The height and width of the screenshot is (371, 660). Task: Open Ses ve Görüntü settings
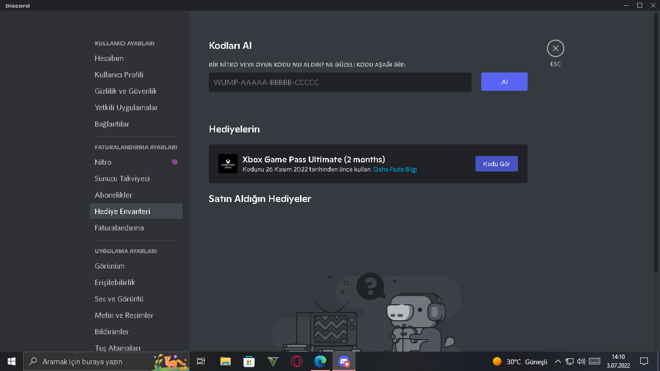click(x=136, y=299)
